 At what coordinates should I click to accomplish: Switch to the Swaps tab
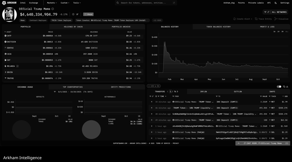pos(272,92)
